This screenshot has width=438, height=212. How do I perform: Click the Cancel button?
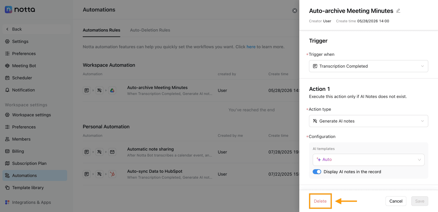(x=396, y=201)
